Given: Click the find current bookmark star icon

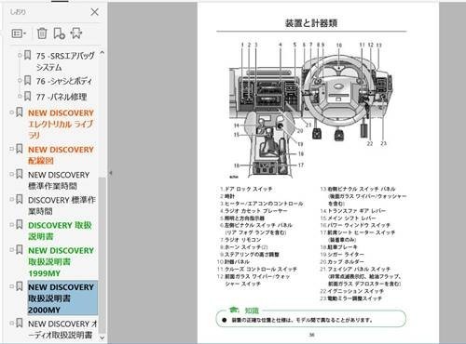Looking at the screenshot, I should click(76, 33).
